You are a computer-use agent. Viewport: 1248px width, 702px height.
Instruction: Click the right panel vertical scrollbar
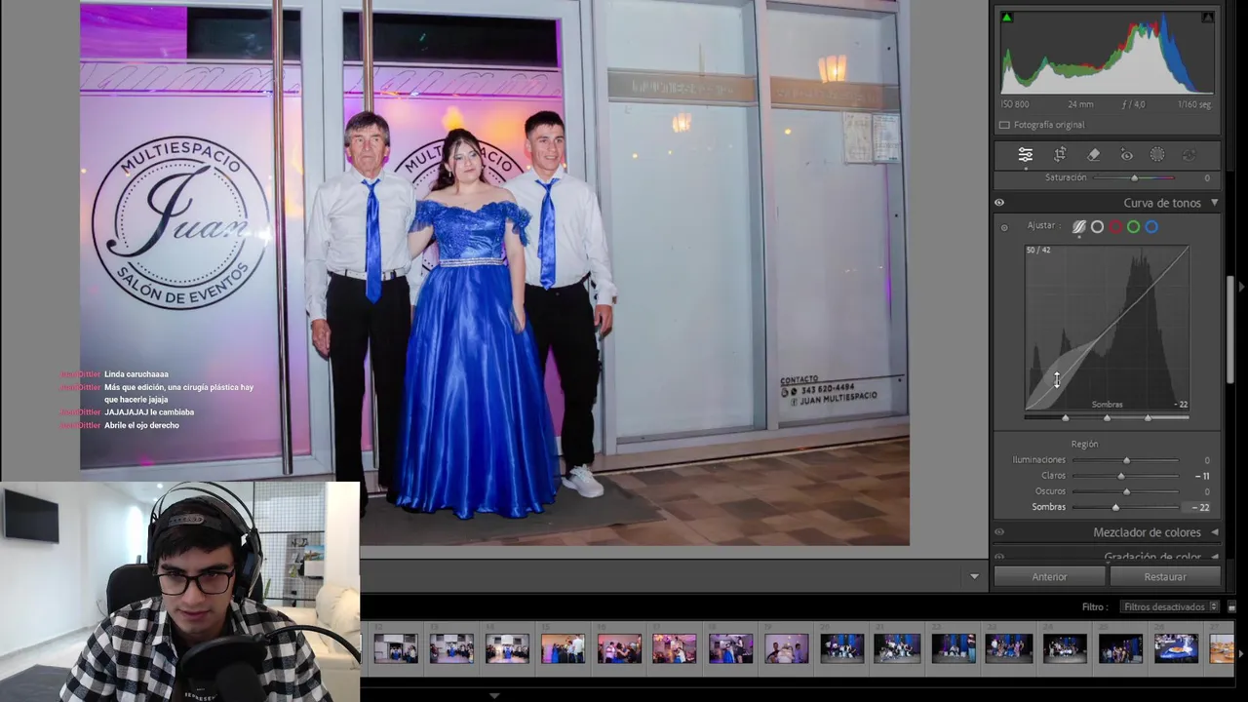pyautogui.click(x=1230, y=331)
